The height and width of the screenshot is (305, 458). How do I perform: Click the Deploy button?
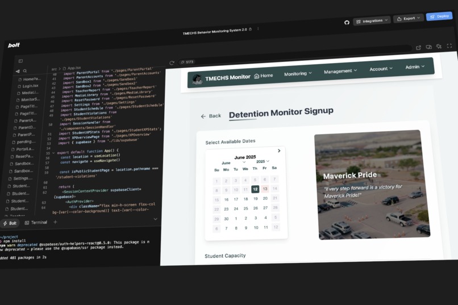tap(439, 16)
